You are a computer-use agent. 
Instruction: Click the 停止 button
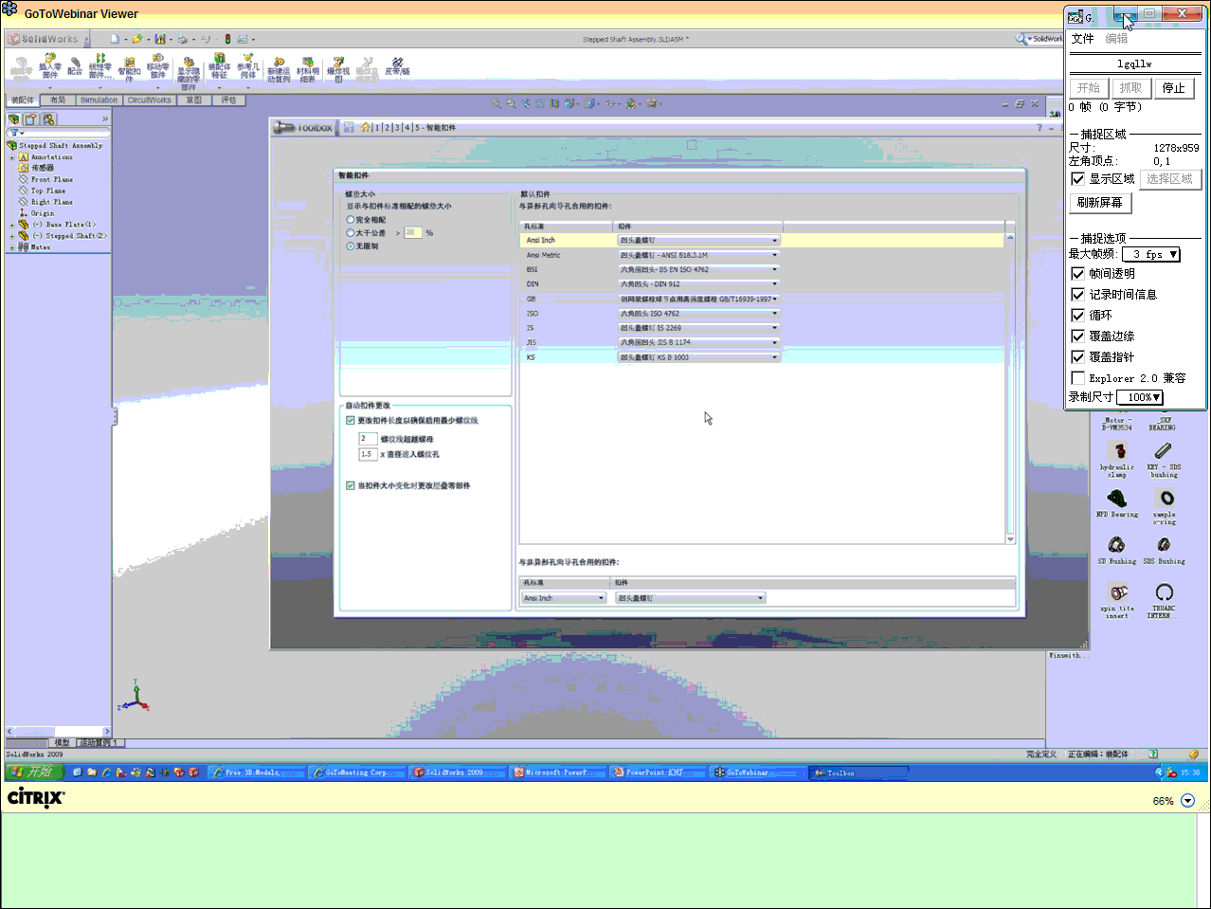tap(1174, 88)
